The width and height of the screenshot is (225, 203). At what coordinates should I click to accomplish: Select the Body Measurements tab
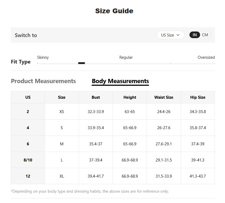120,81
